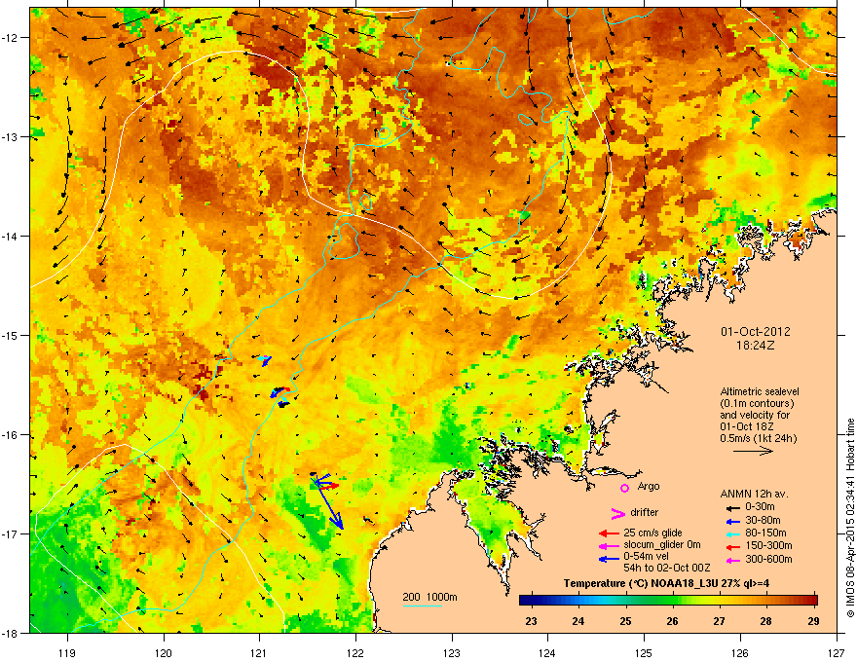Click the red arrow beside '150-300m' label
The image size is (857, 662).
733,546
